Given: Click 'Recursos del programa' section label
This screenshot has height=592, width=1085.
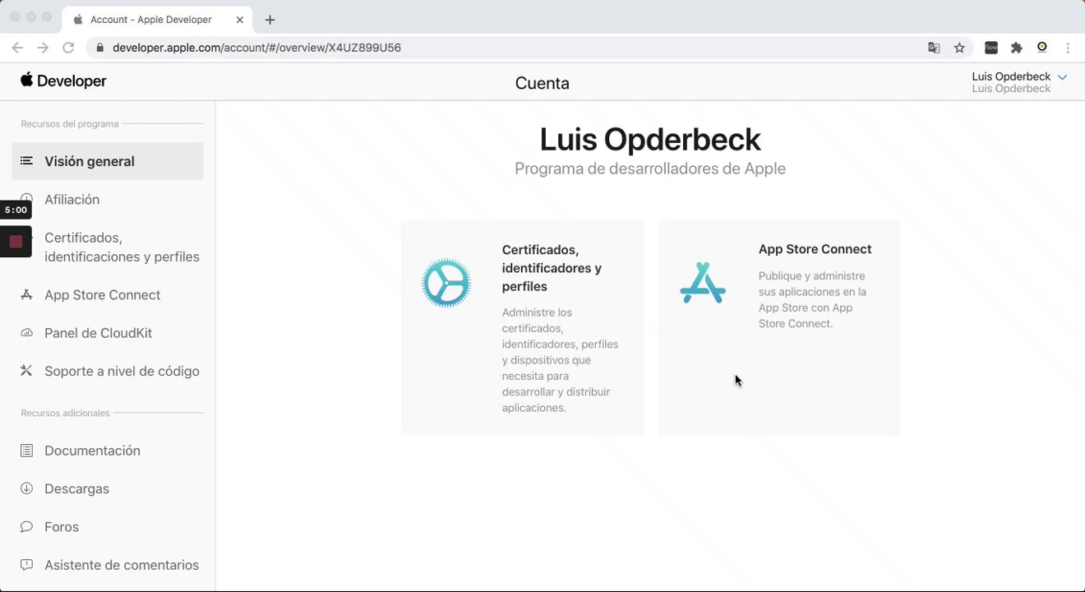Looking at the screenshot, I should pyautogui.click(x=70, y=124).
